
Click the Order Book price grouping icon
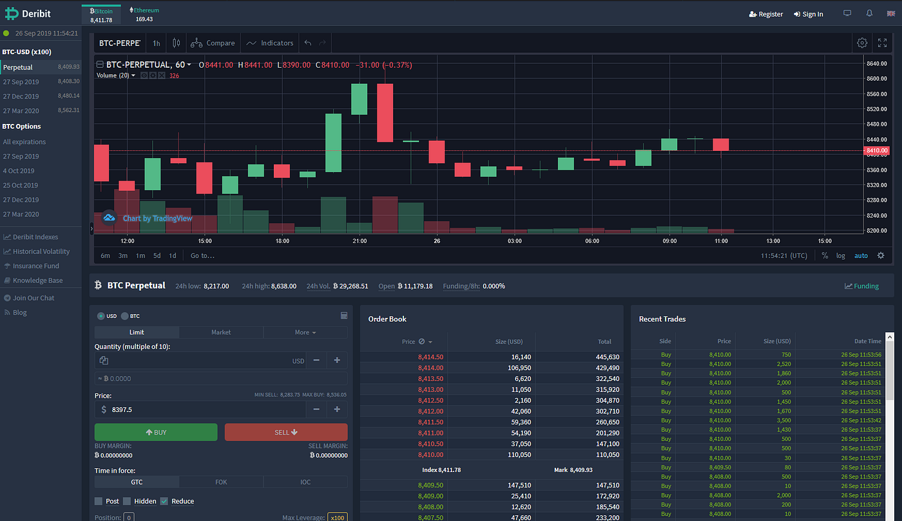(x=421, y=342)
